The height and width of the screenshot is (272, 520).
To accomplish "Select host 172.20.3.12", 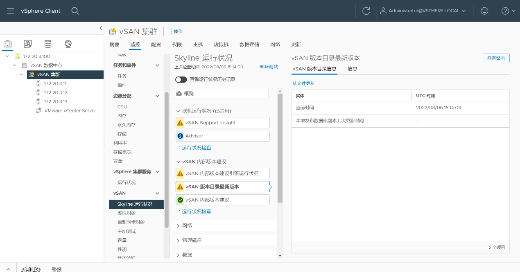I will tap(56, 92).
